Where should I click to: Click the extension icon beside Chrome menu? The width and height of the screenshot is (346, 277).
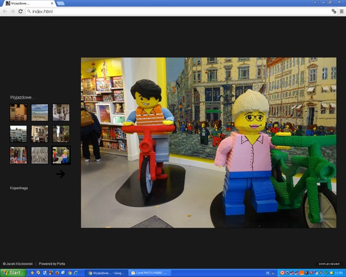pos(334,11)
